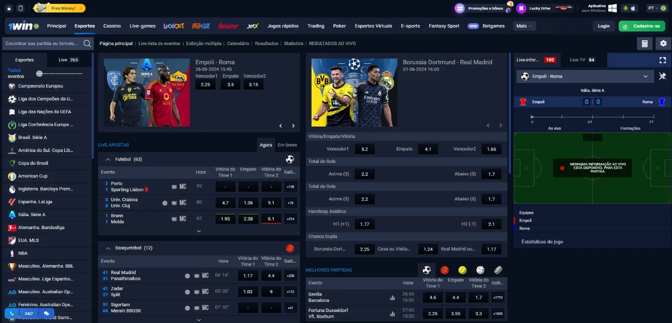Click the pin icon beside Empoli - Roma selector

pyautogui.click(x=662, y=76)
